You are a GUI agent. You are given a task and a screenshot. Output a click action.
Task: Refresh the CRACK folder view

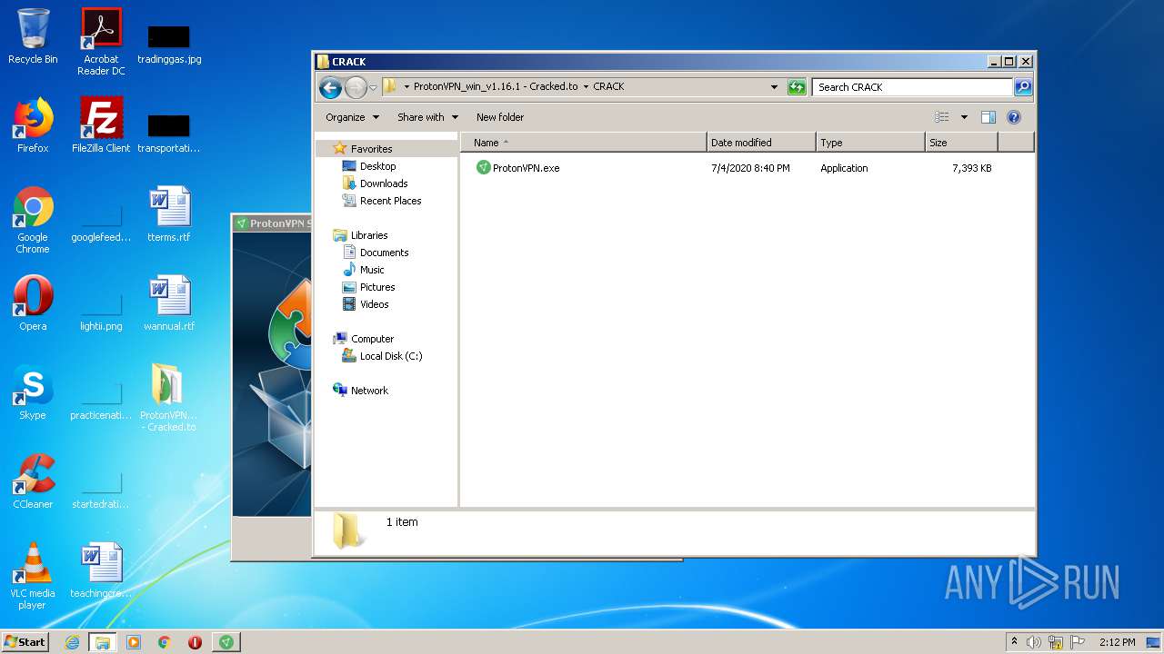coord(797,87)
